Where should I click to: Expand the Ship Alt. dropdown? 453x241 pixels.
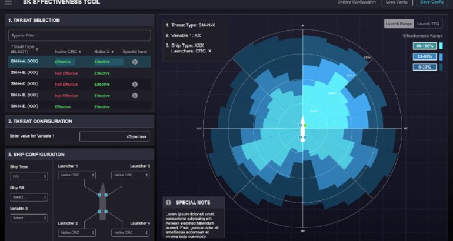click(29, 197)
